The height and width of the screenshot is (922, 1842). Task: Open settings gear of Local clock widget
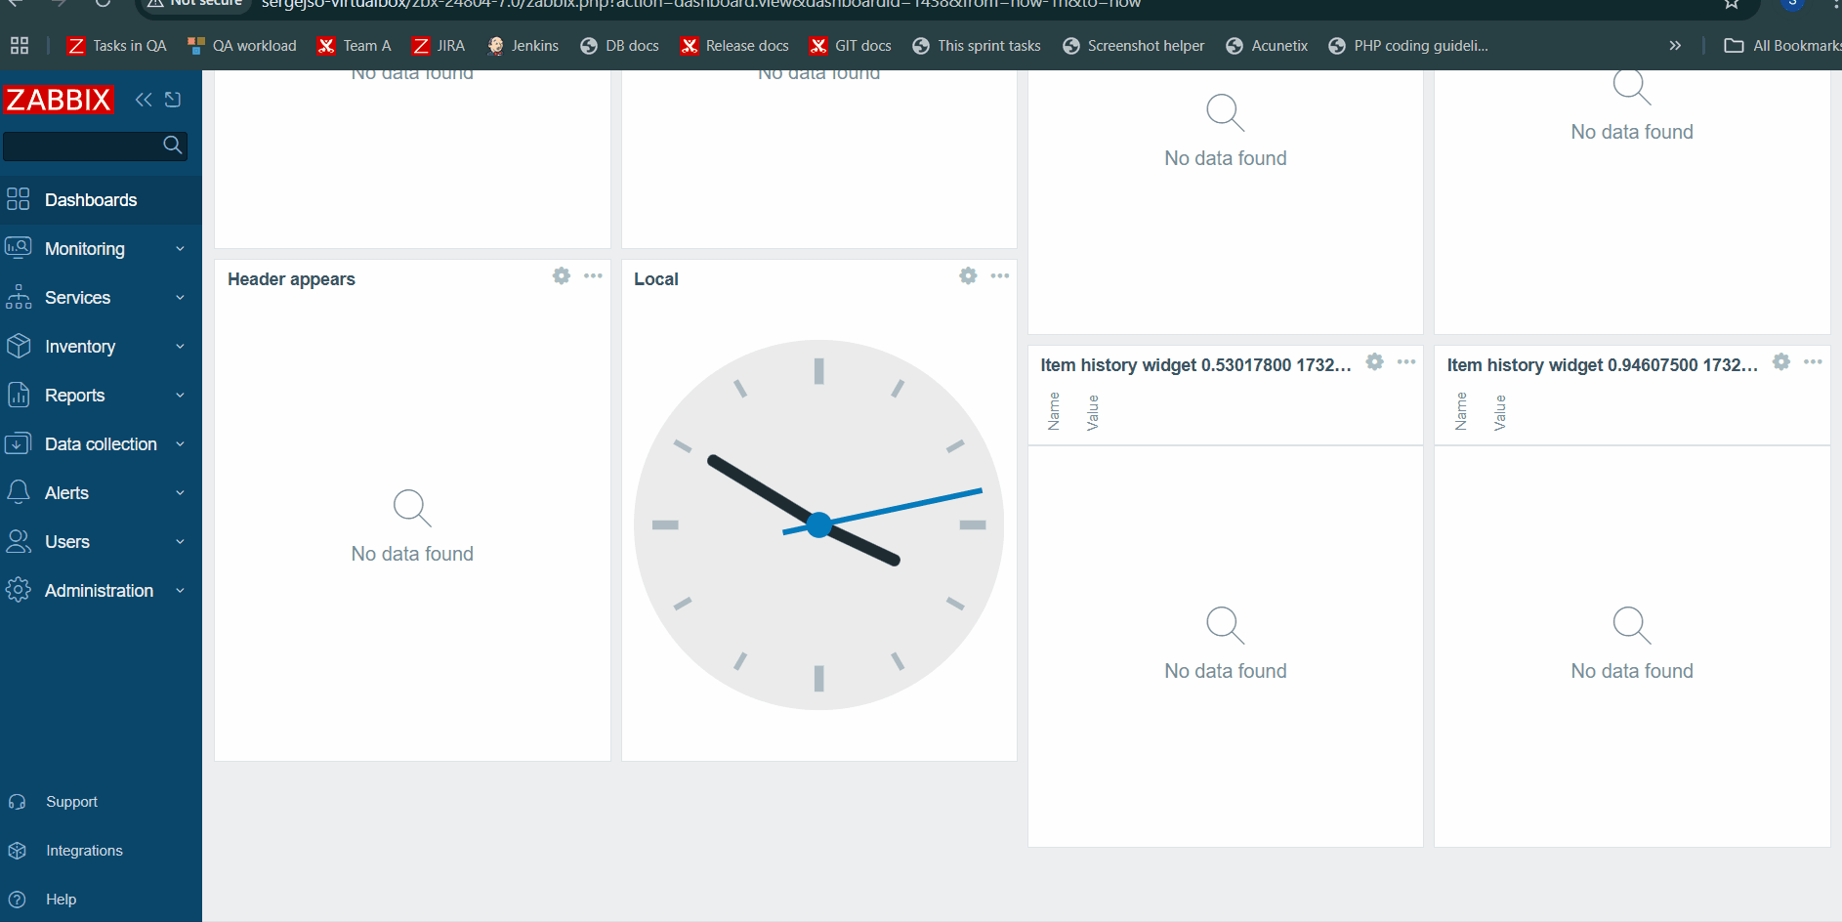click(968, 276)
